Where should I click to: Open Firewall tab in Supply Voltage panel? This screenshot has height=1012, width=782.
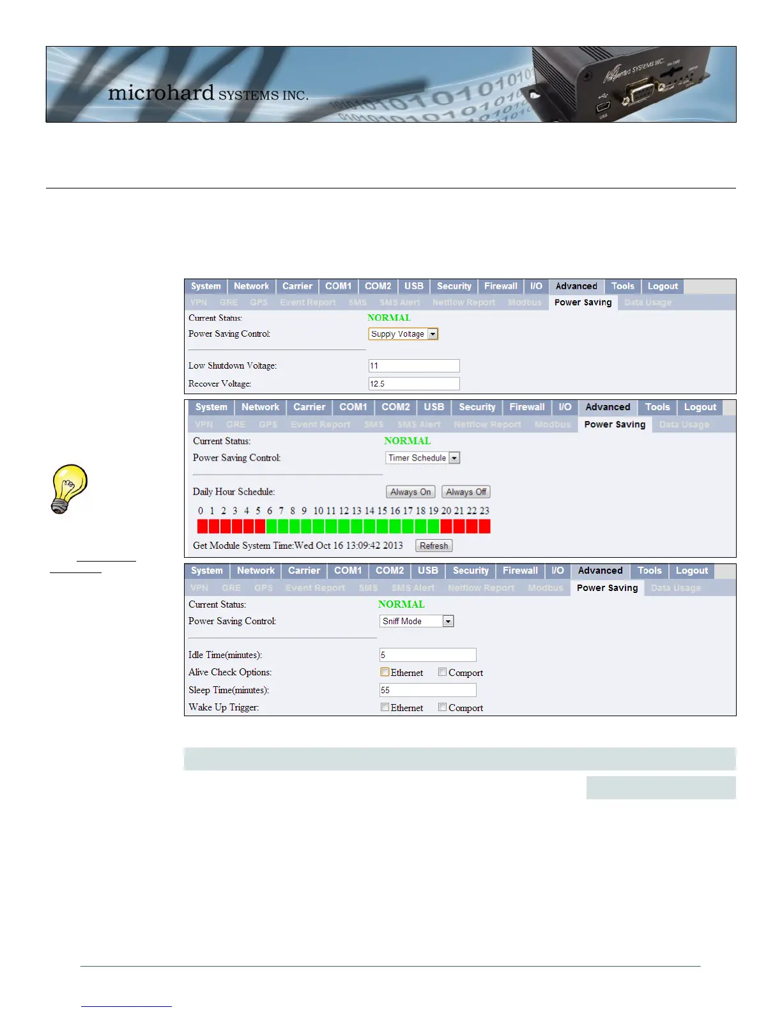click(x=501, y=286)
